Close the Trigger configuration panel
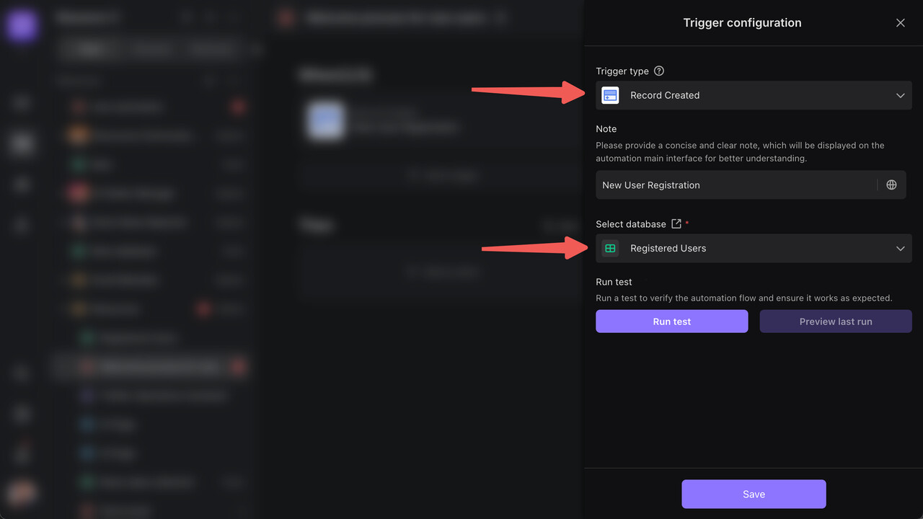The image size is (923, 519). coord(900,23)
